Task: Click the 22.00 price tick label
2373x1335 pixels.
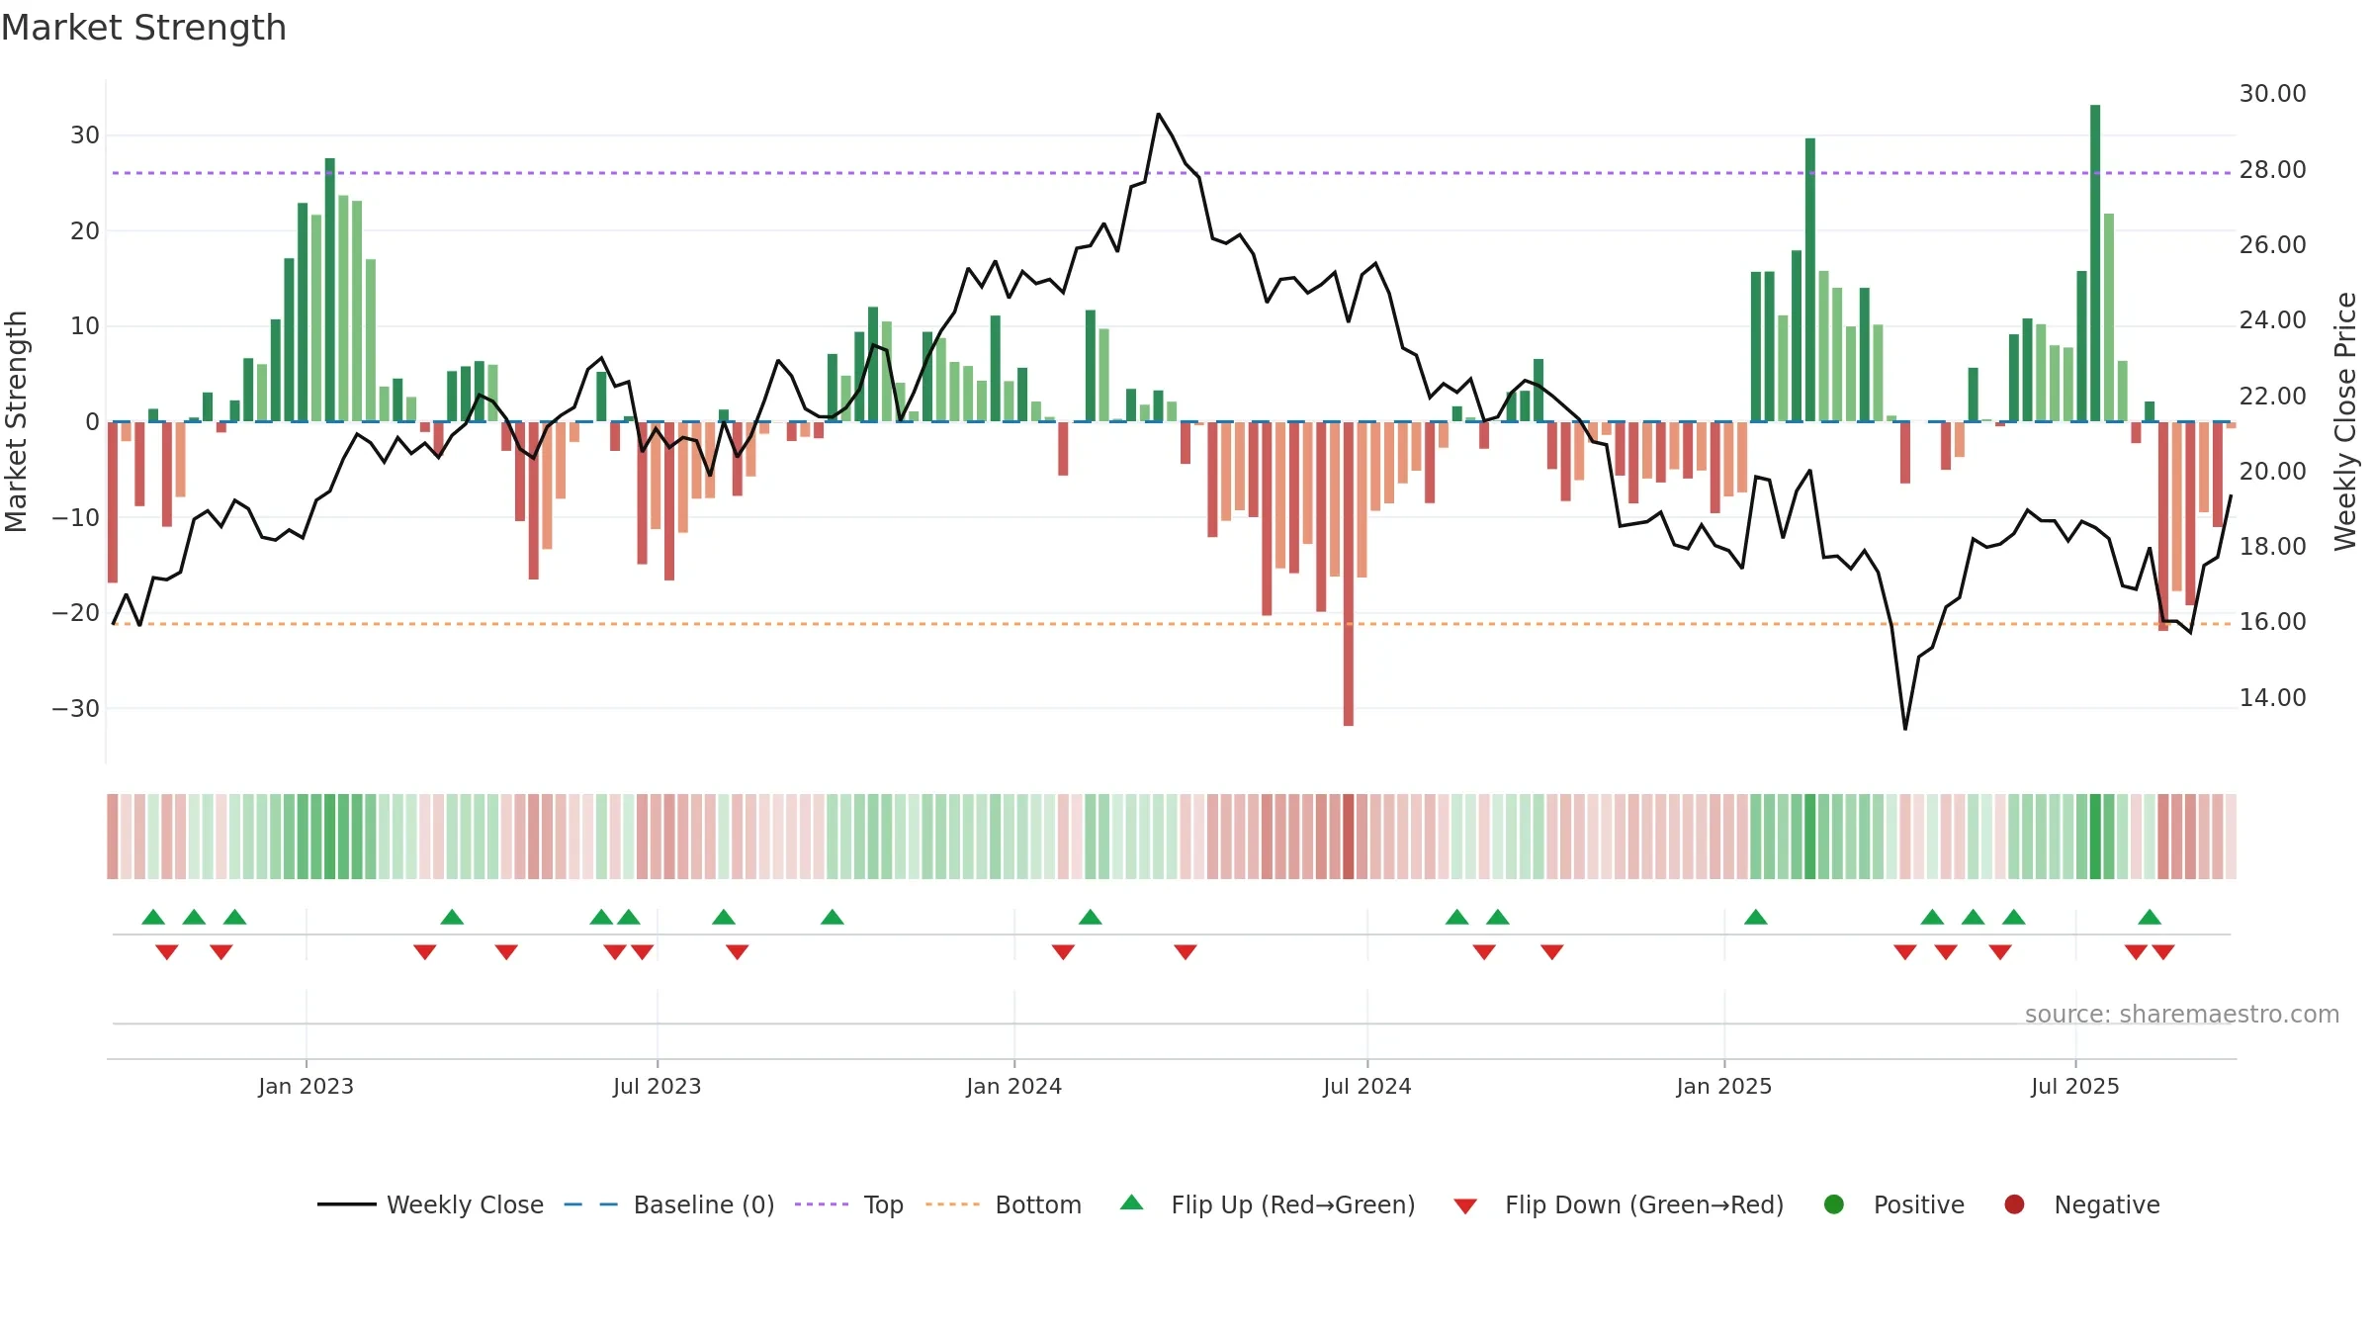Action: pyautogui.click(x=2272, y=397)
